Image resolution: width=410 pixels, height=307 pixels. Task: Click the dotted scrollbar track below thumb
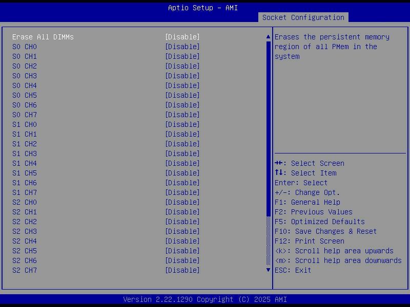pyautogui.click(x=268, y=240)
